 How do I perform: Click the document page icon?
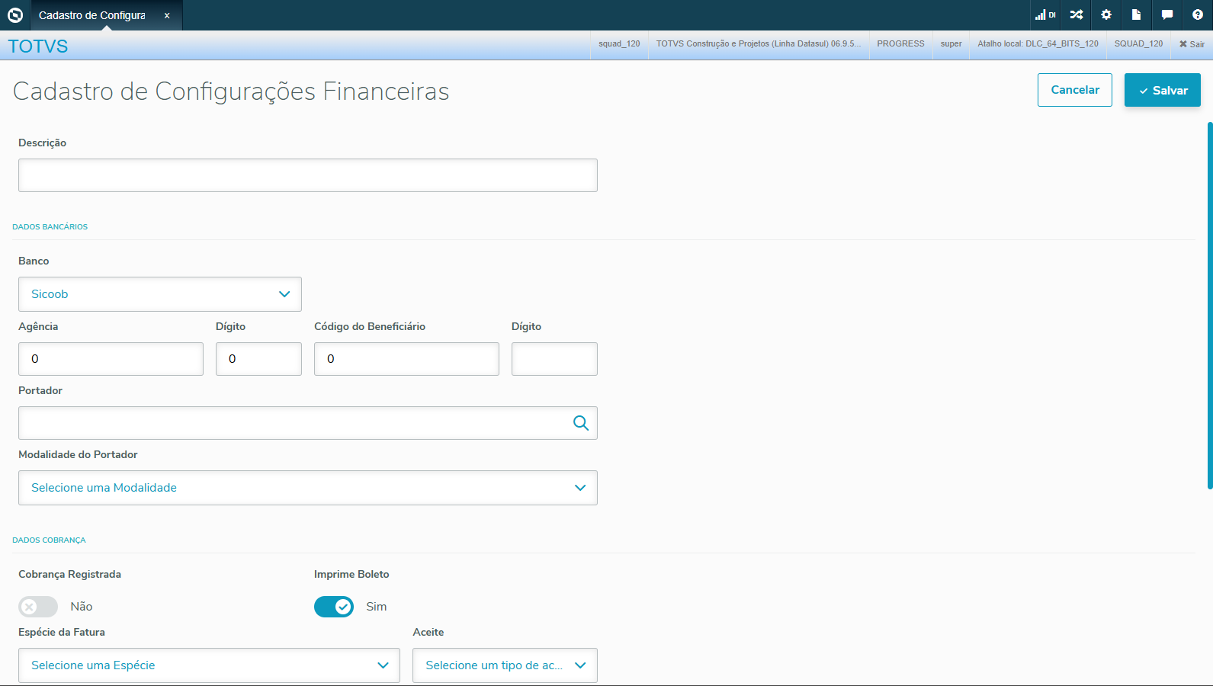[1136, 14]
